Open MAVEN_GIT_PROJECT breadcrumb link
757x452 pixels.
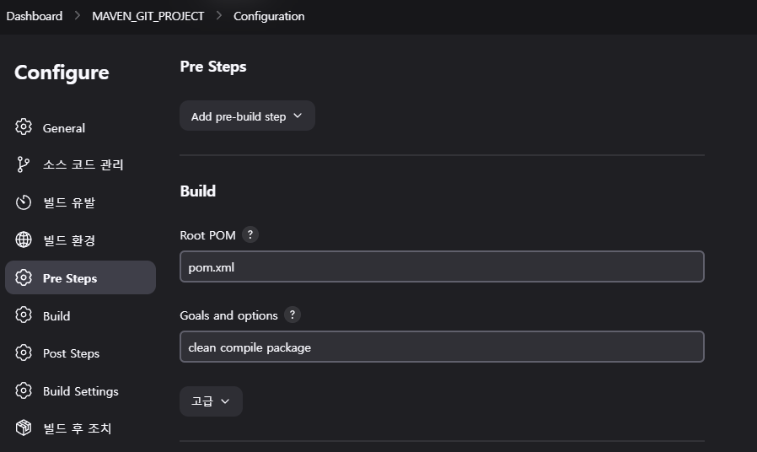click(x=148, y=16)
